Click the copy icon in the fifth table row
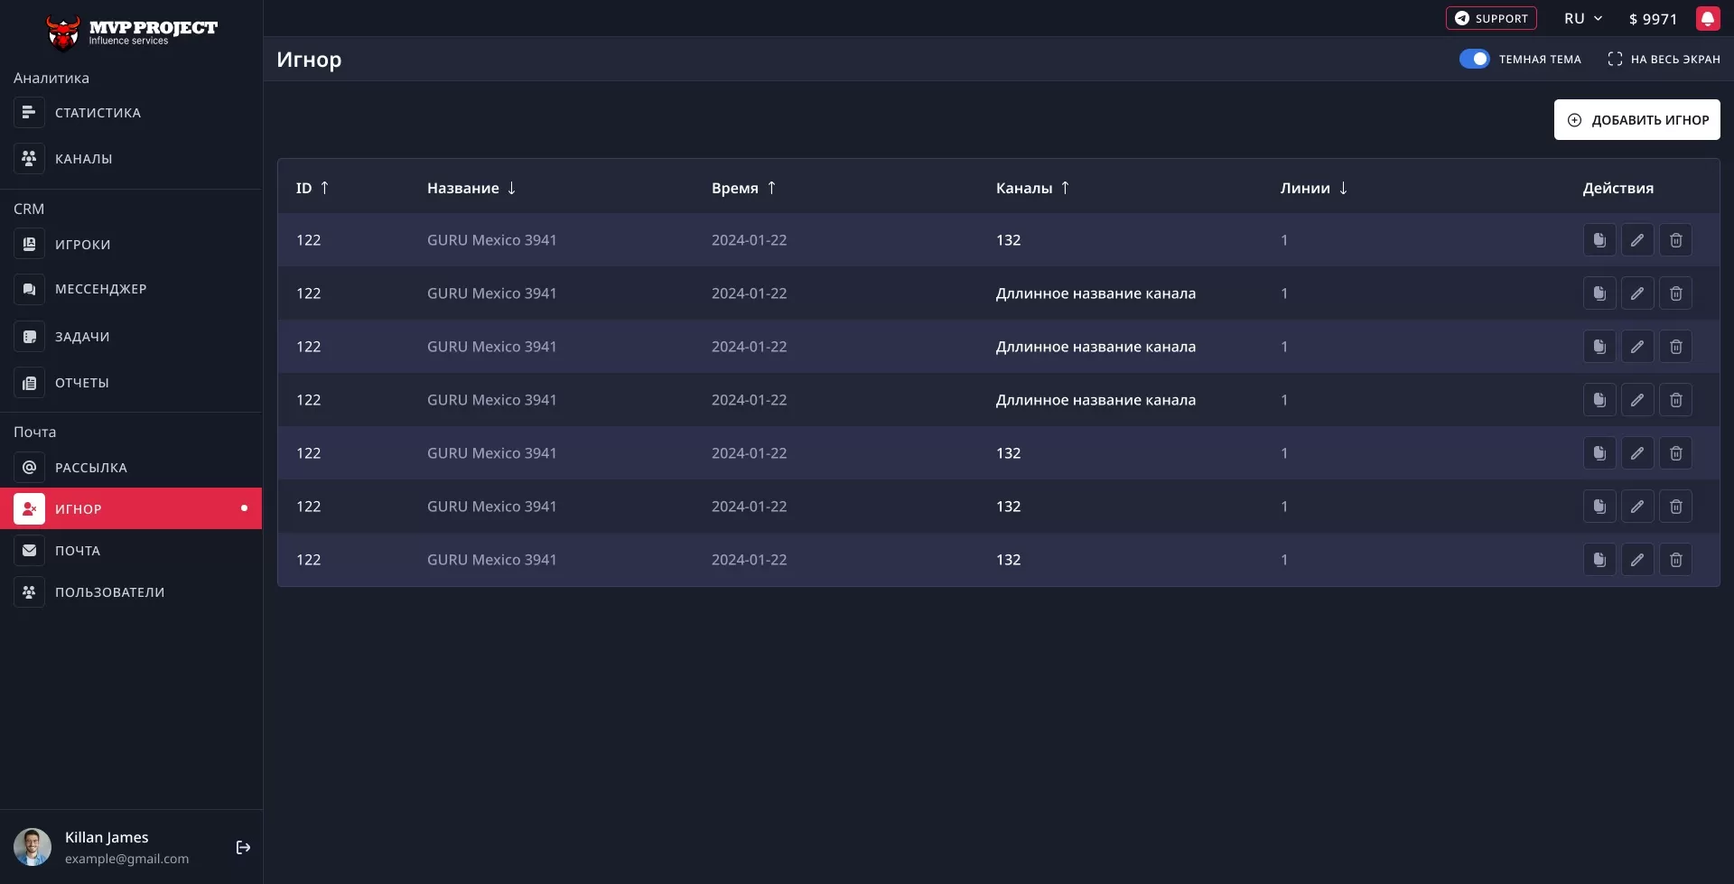This screenshot has height=884, width=1734. coord(1599,453)
